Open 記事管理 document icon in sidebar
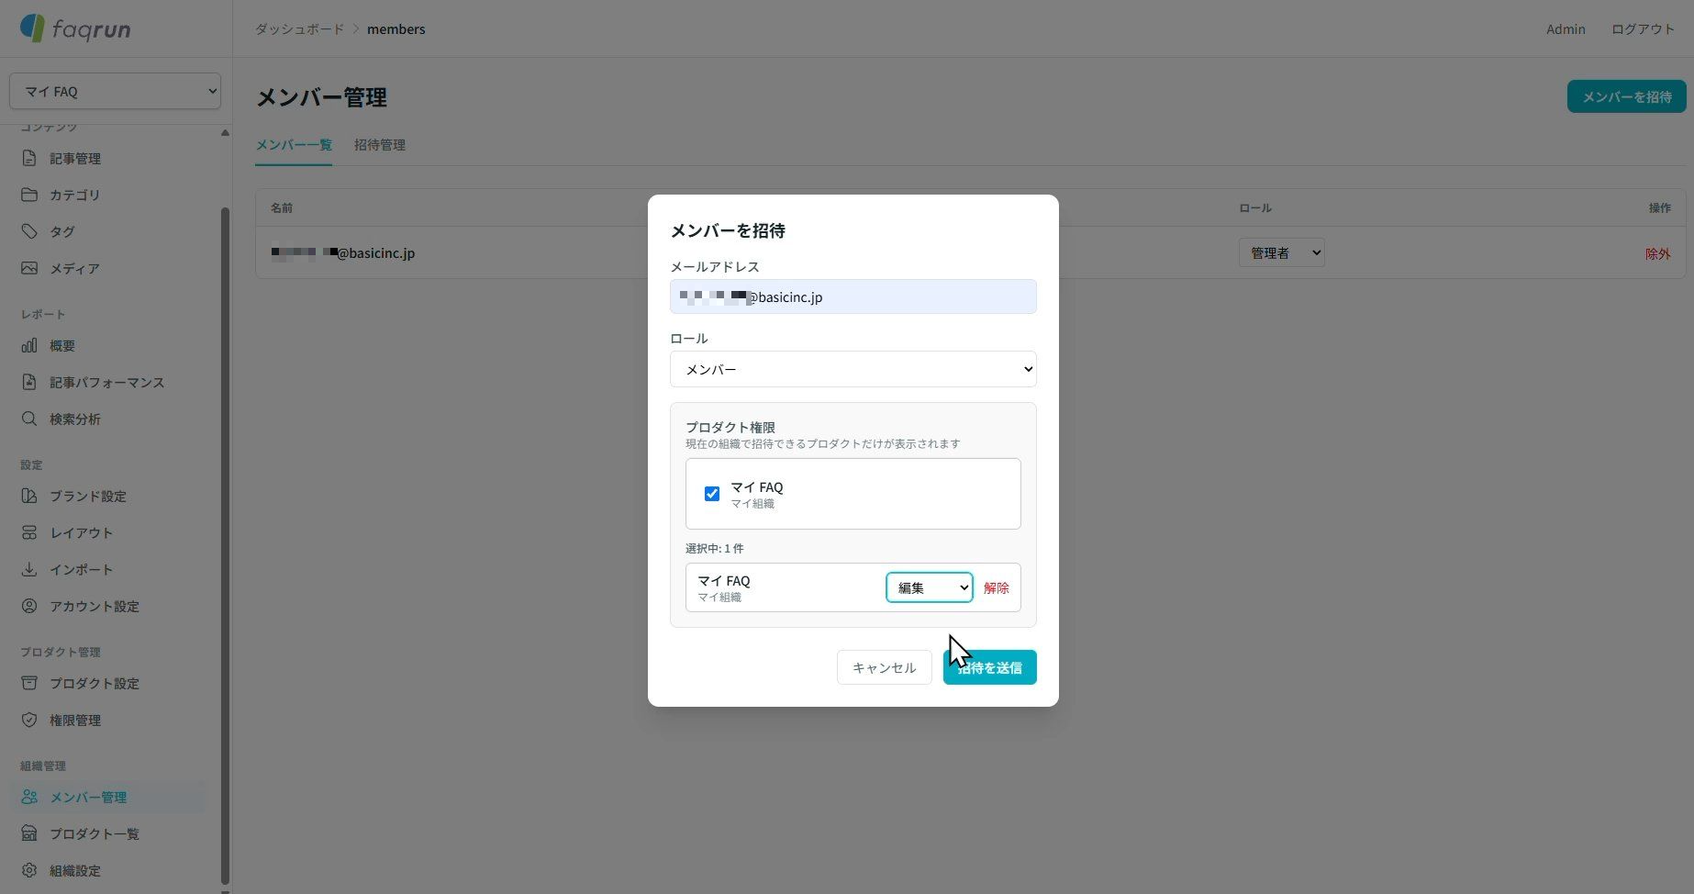The image size is (1694, 894). 29,158
